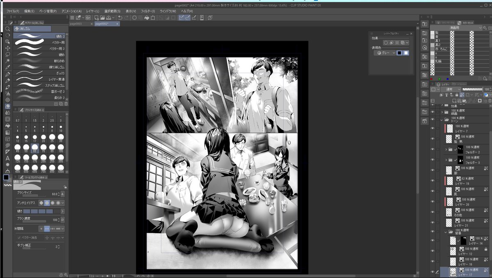Toggle visibility of レイヤー 19
The height and width of the screenshot is (278, 492).
coord(432,181)
